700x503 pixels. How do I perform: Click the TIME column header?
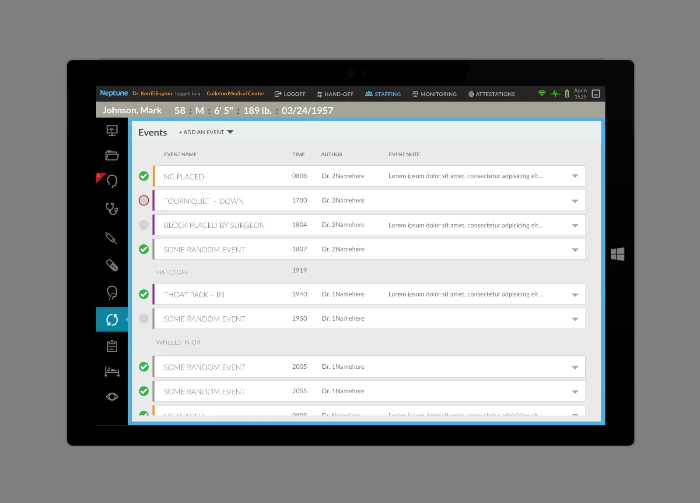[298, 154]
